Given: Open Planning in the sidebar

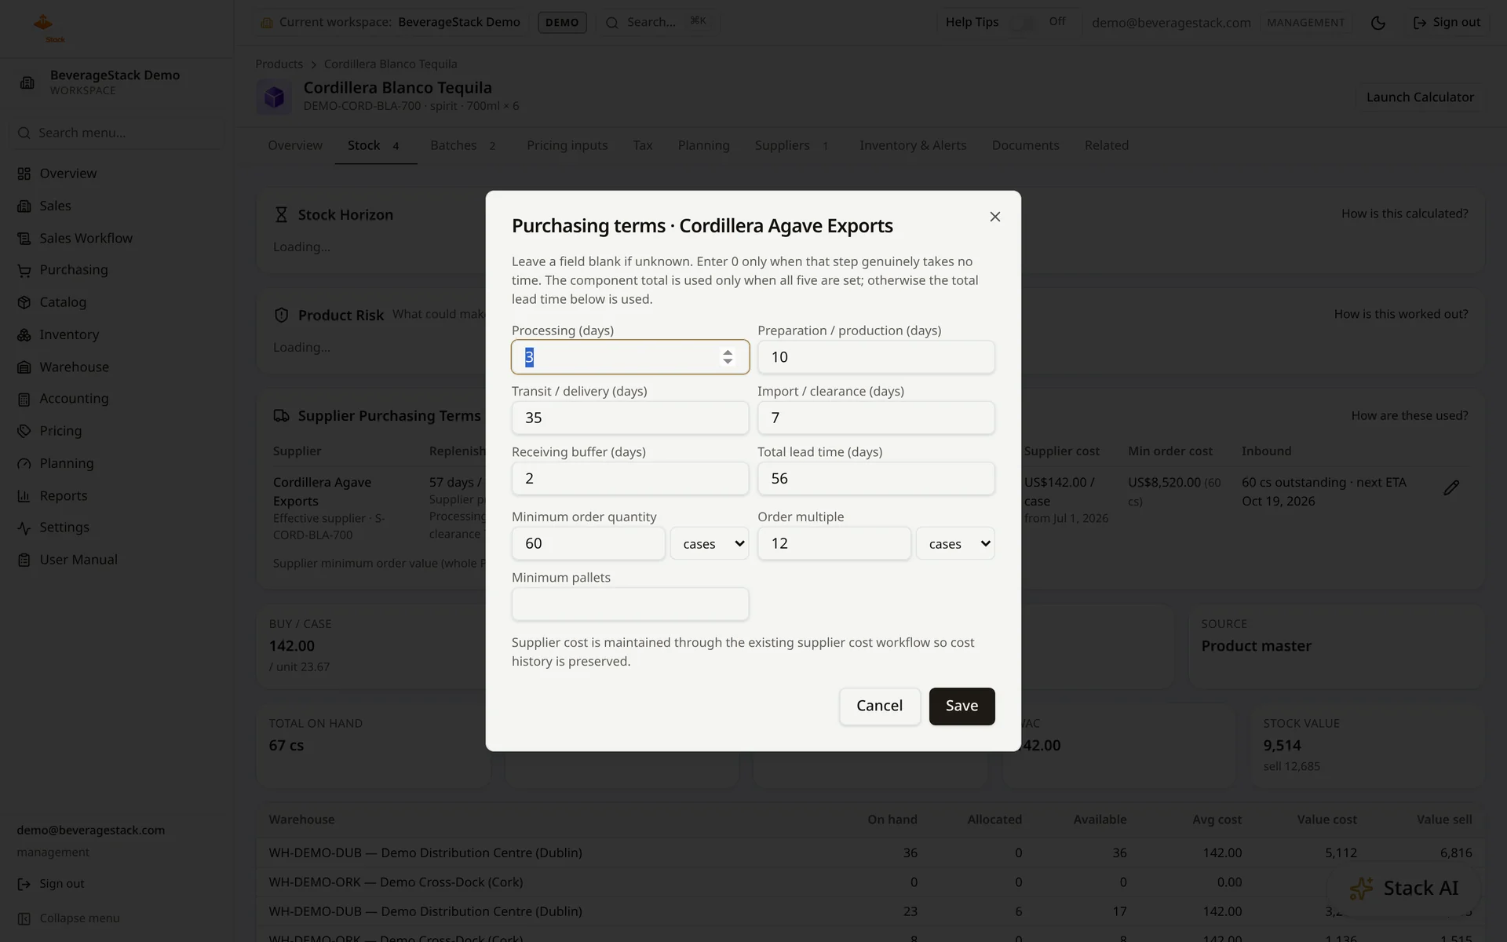Looking at the screenshot, I should click(x=66, y=463).
